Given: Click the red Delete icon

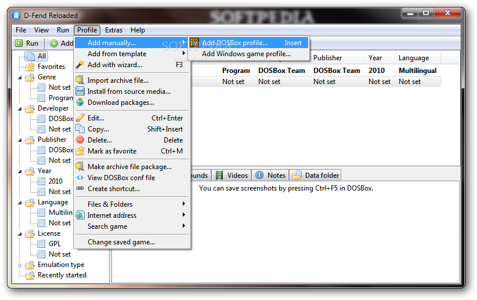Looking at the screenshot, I should click(80, 140).
